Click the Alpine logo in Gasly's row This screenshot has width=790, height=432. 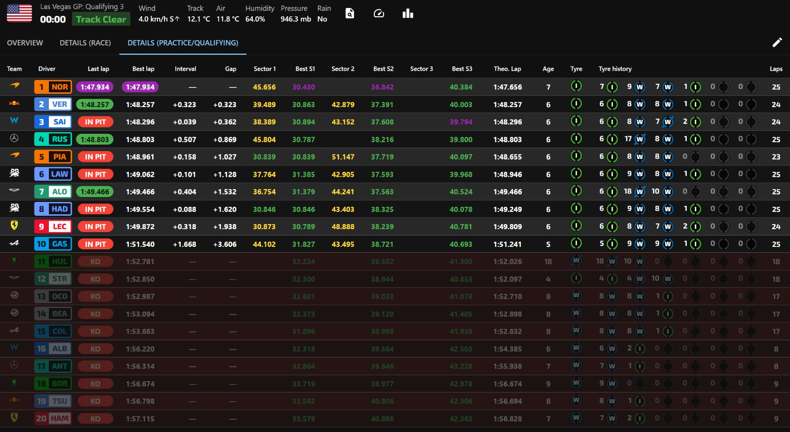pos(14,243)
